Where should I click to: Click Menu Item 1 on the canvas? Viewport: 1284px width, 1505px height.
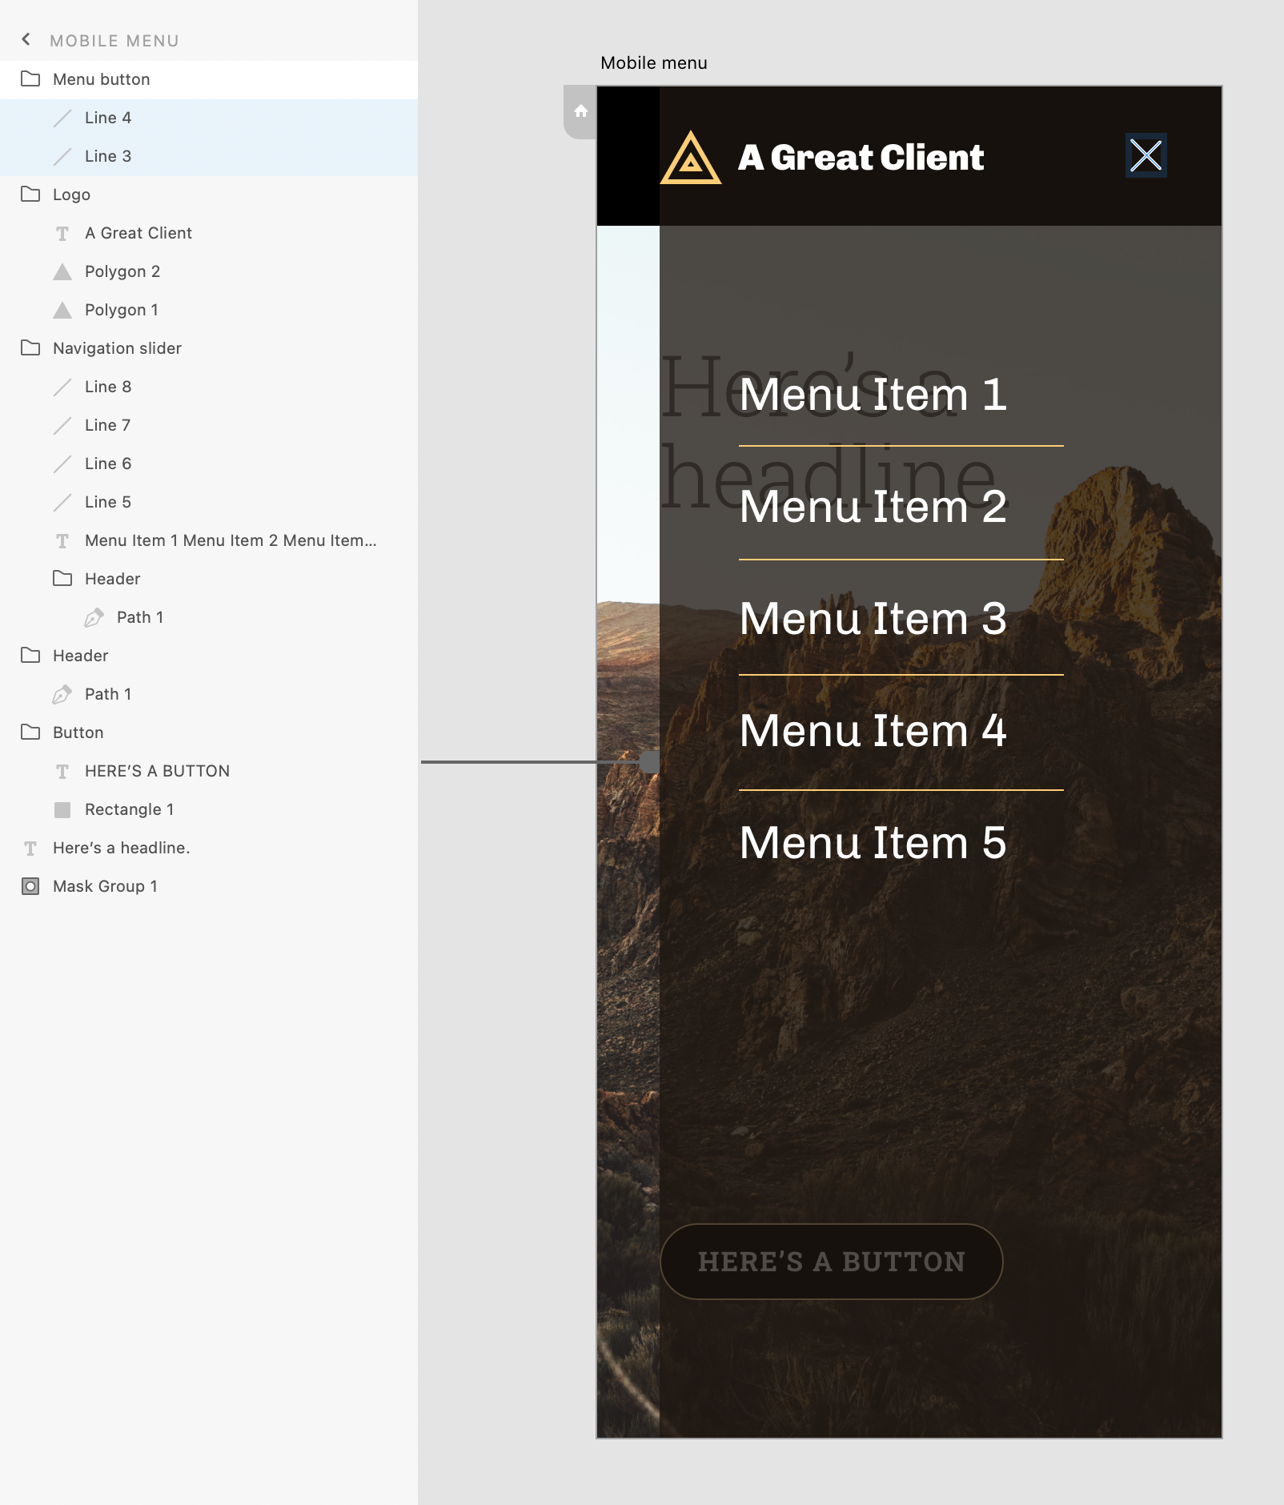click(873, 395)
